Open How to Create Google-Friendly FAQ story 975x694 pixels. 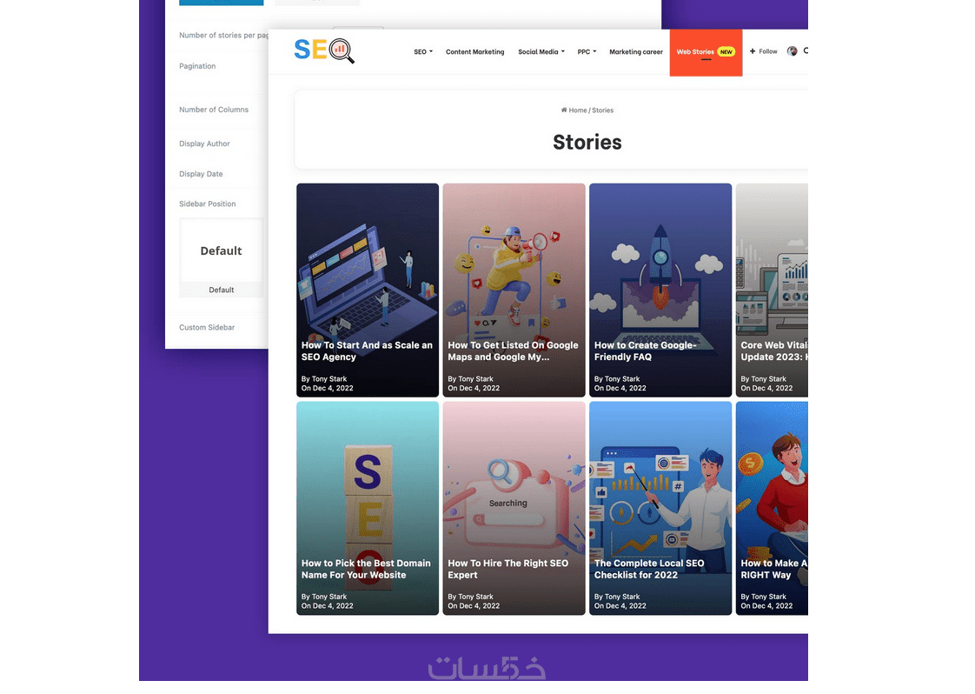[x=660, y=290]
